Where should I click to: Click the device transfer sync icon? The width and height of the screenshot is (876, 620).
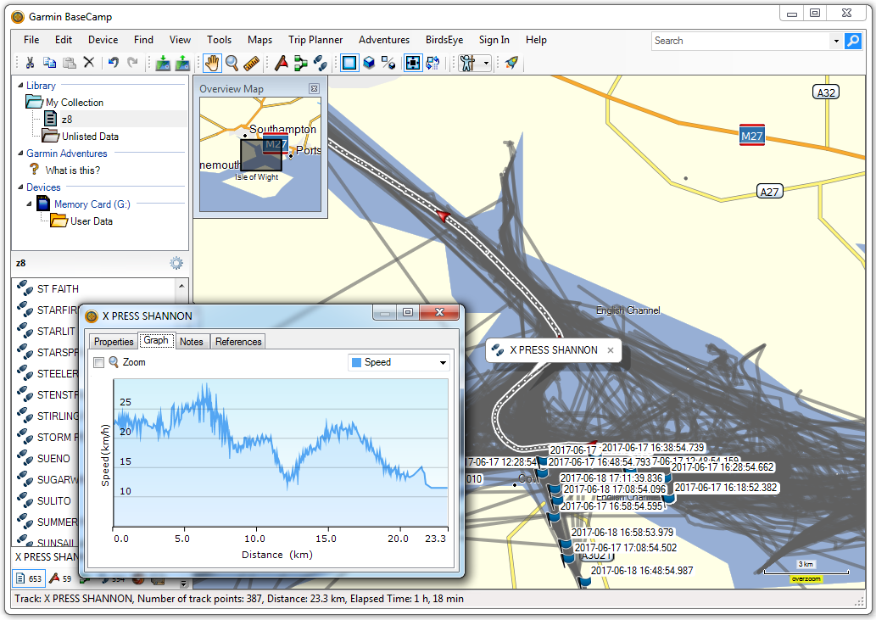[x=433, y=63]
